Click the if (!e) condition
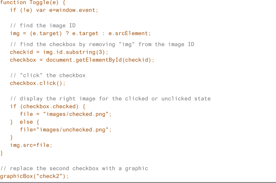Viewport: 276px width, 183px height. (x=21, y=10)
